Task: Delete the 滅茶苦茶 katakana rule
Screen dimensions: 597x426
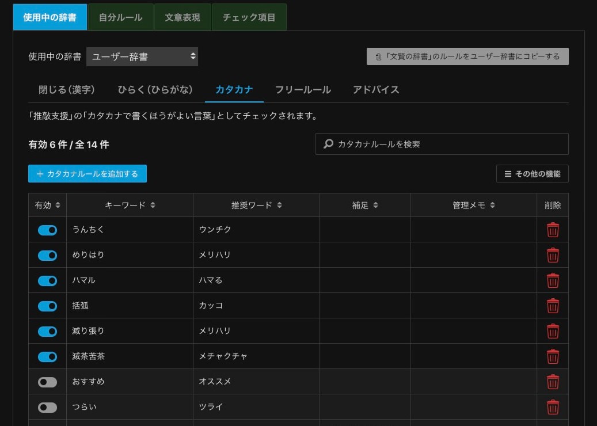Action: click(552, 356)
